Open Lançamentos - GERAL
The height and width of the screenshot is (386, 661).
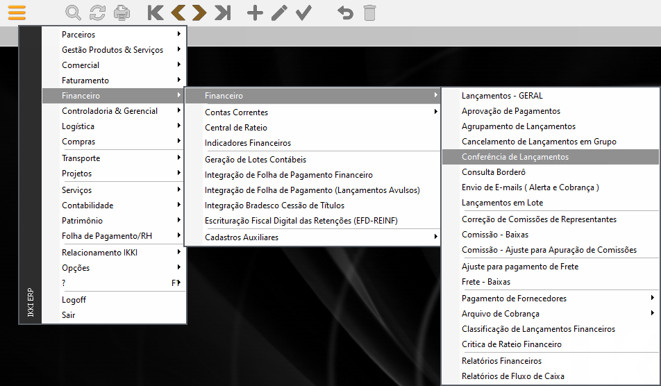coord(551,96)
